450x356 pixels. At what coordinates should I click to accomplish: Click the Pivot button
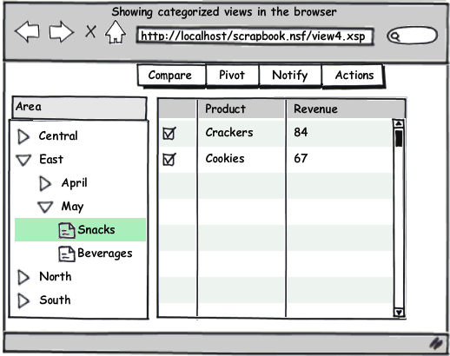(232, 76)
